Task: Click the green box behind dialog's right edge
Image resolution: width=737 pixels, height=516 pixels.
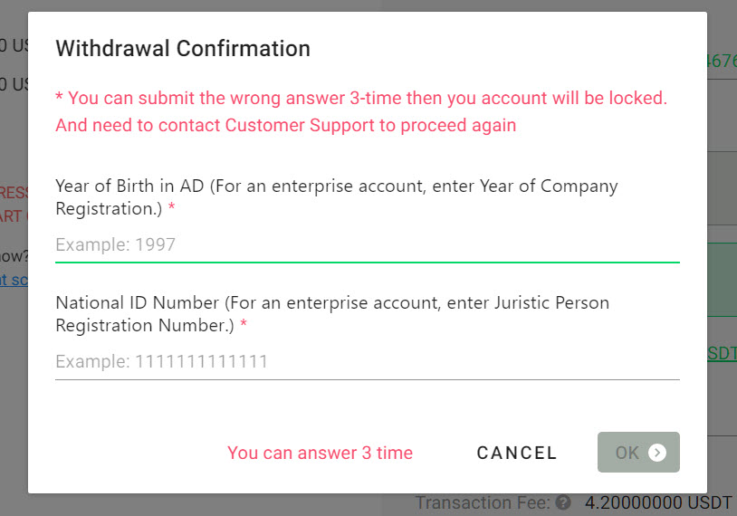Action: tap(722, 280)
